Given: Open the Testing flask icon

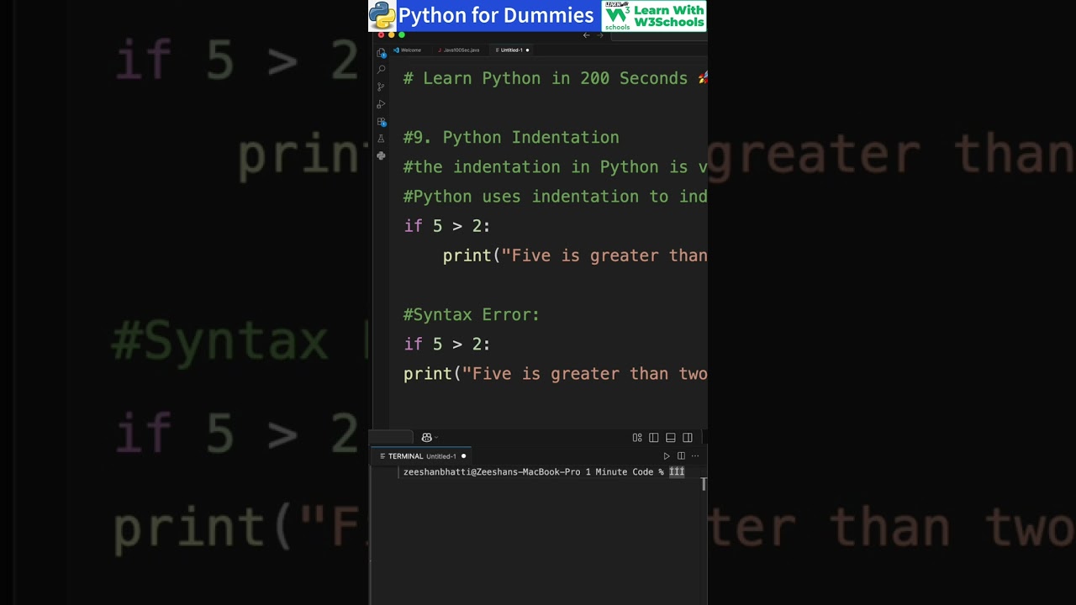Looking at the screenshot, I should point(381,139).
